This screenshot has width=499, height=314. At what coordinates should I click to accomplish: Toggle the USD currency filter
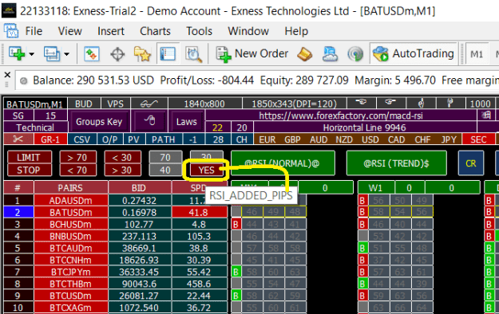(370, 139)
